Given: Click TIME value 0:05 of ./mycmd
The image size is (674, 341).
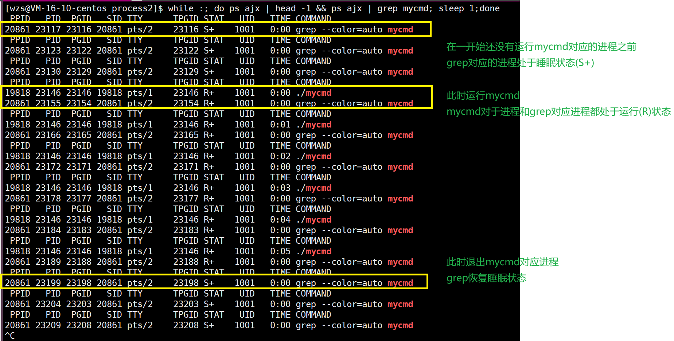Looking at the screenshot, I should (280, 251).
